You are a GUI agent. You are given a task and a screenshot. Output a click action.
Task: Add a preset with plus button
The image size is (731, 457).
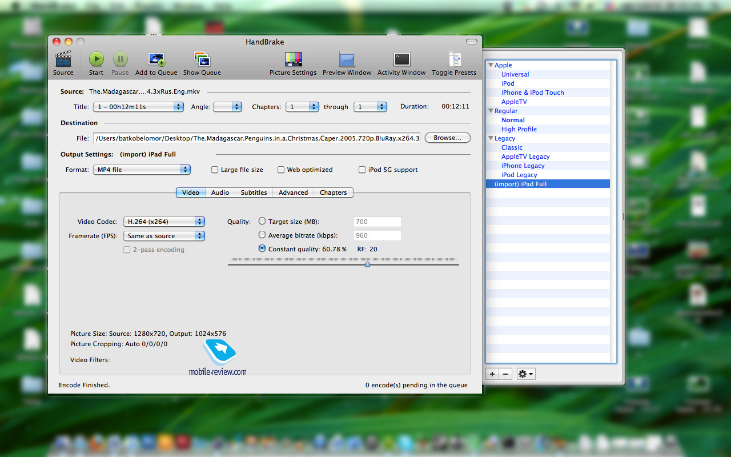[x=492, y=374]
